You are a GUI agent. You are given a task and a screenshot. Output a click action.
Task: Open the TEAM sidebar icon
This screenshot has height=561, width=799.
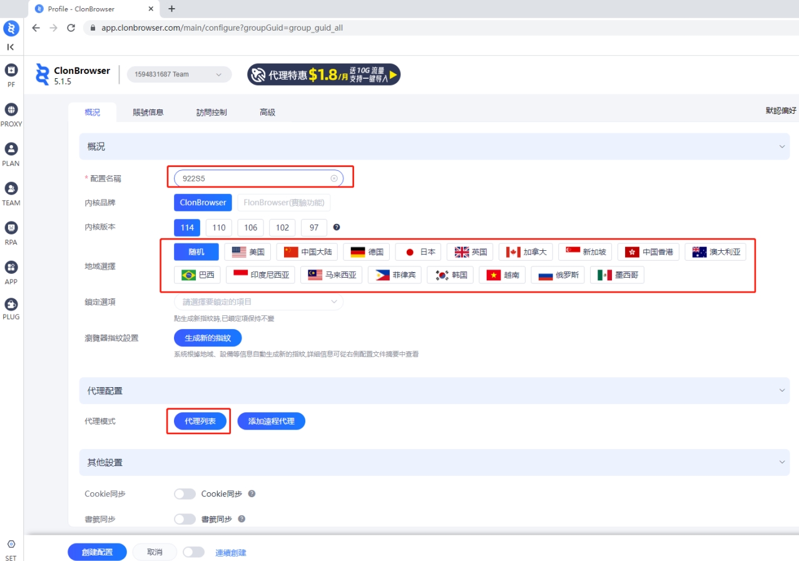pos(11,189)
